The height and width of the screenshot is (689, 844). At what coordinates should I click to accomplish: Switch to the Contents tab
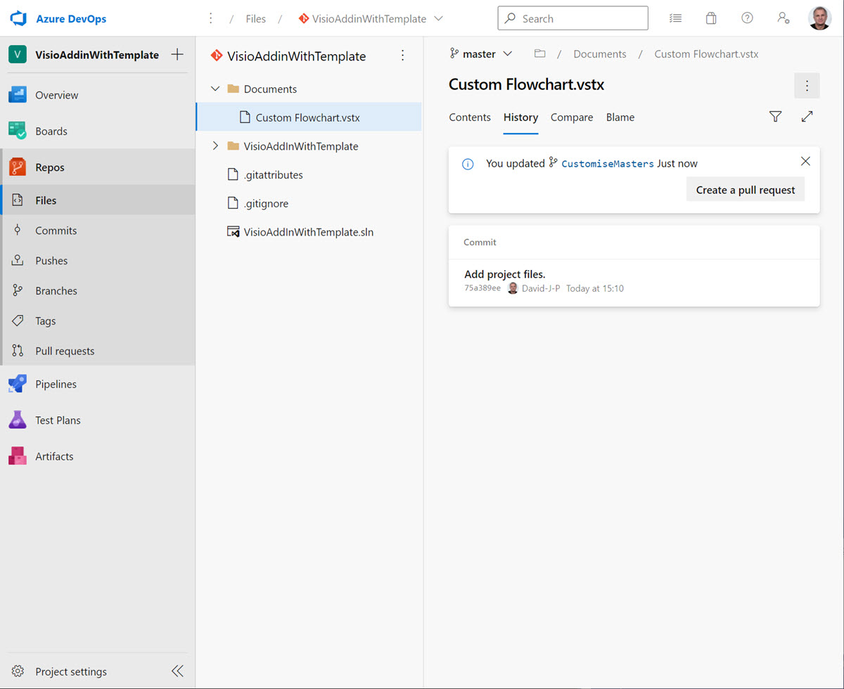tap(470, 117)
